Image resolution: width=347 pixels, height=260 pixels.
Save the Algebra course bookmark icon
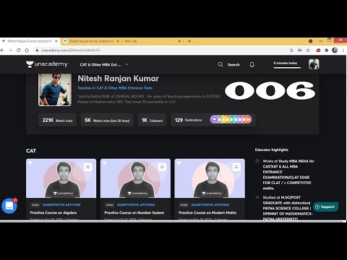click(x=88, y=167)
